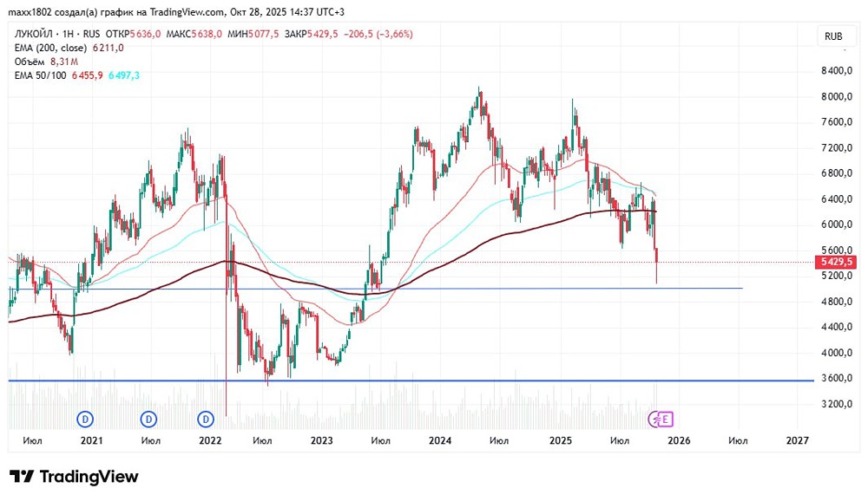Click the 2024 label on time axis
Image resolution: width=868 pixels, height=501 pixels.
440,440
